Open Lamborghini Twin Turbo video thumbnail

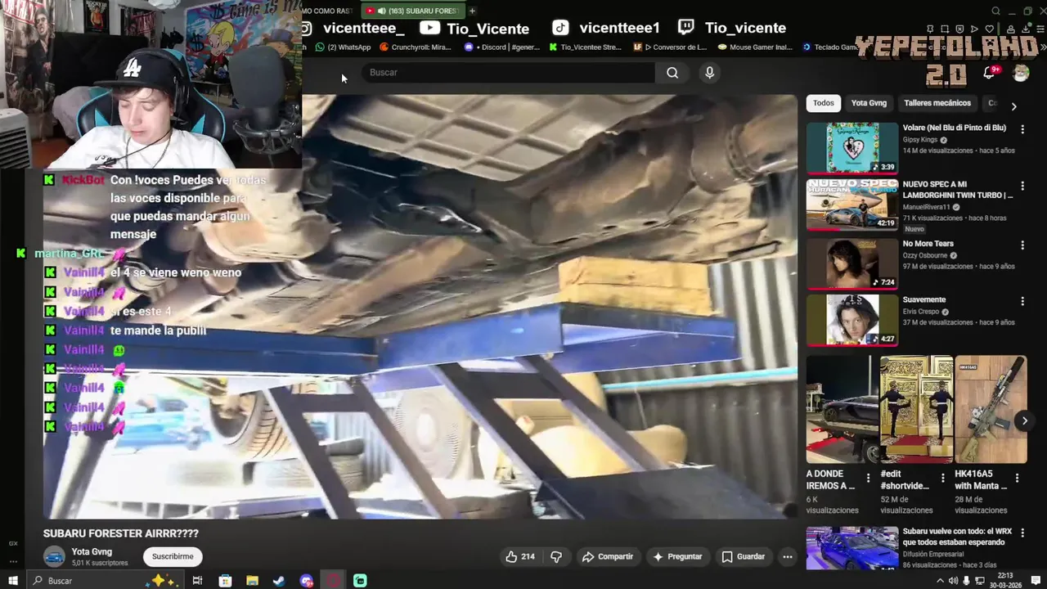click(852, 205)
